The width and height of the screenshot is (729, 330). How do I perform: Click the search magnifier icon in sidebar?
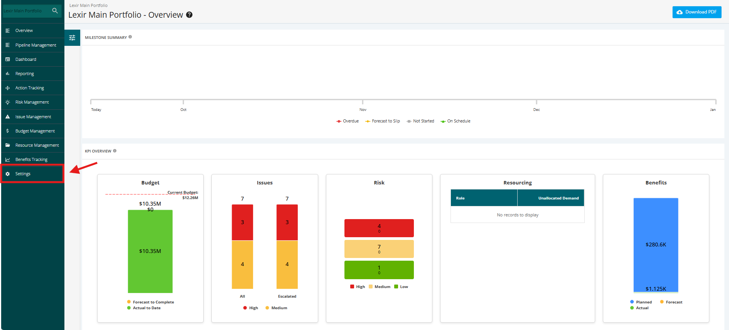click(55, 11)
